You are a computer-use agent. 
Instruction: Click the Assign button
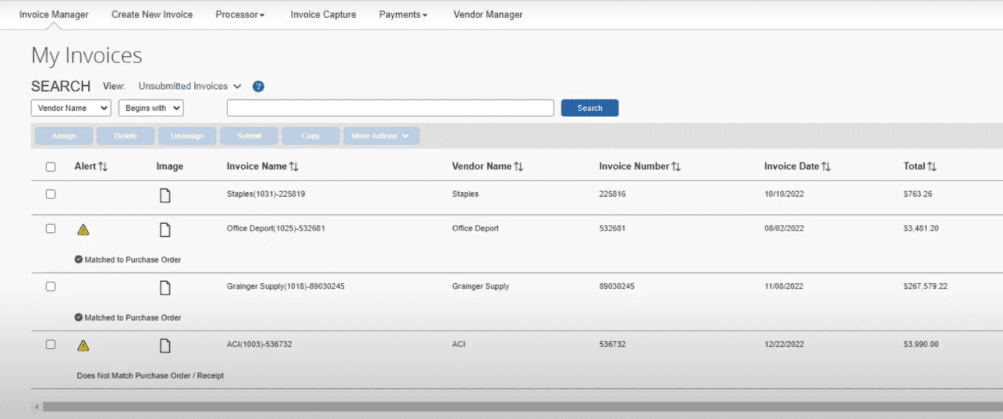[64, 136]
